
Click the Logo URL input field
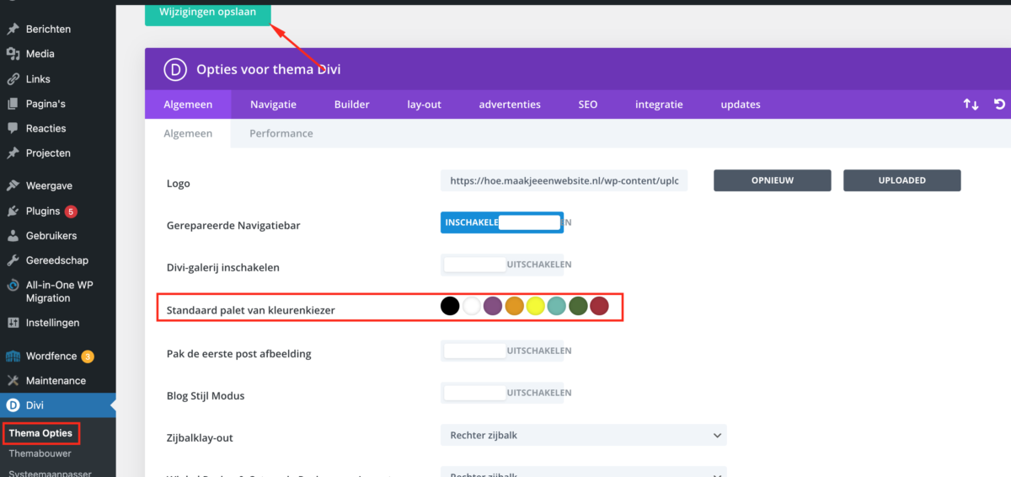[x=564, y=180]
